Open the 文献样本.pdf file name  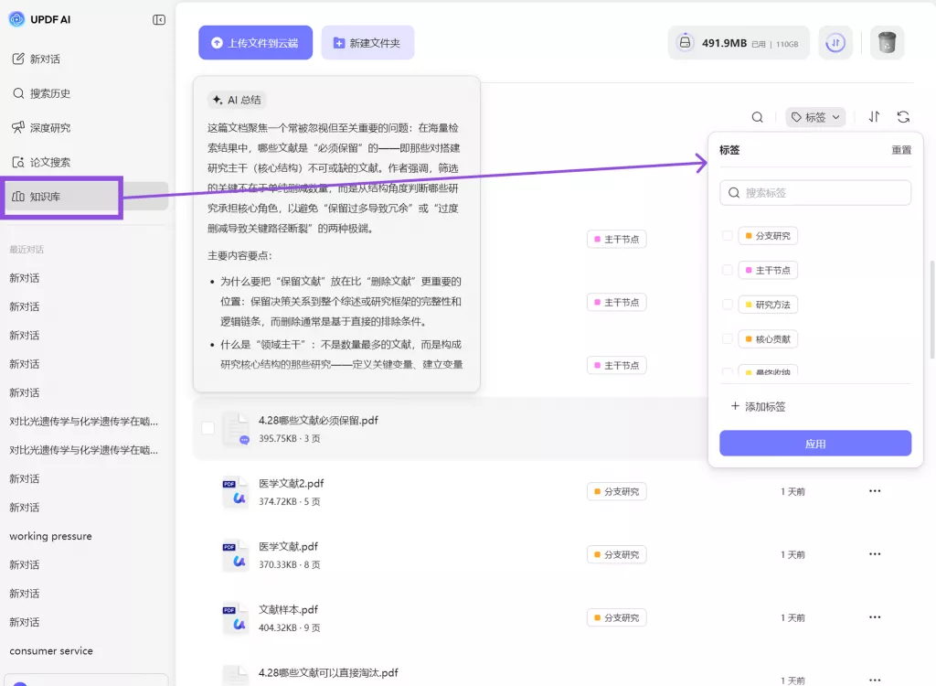[288, 609]
